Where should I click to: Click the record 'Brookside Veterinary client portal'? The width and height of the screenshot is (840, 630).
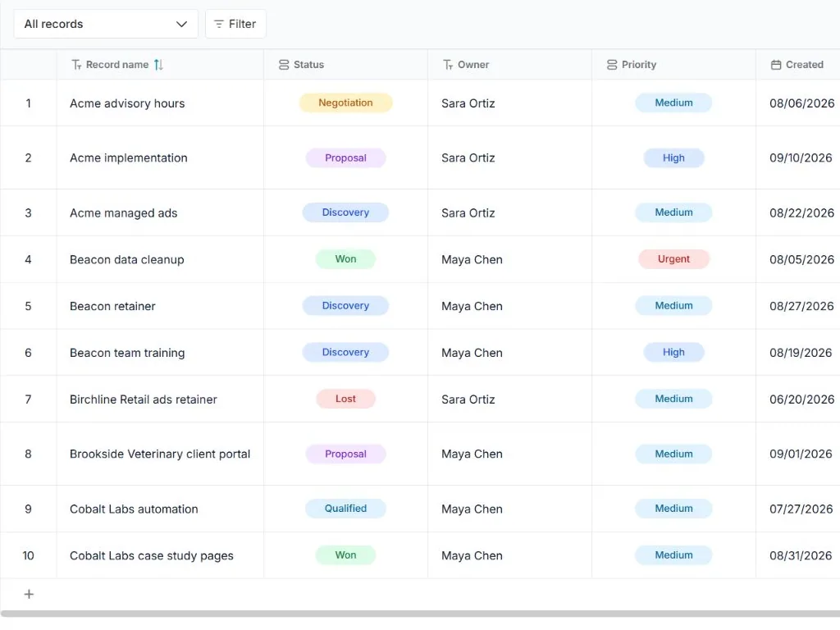[160, 454]
